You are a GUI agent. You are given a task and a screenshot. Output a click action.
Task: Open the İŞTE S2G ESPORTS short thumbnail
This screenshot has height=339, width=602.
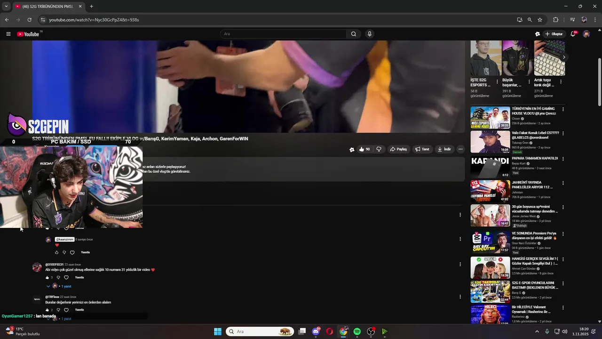(x=485, y=58)
